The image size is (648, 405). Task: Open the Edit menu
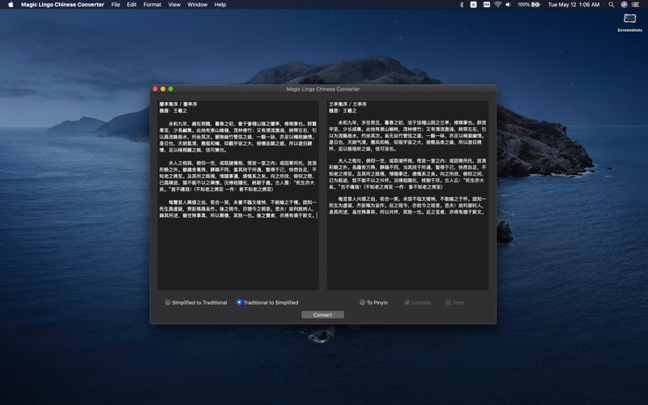tap(131, 5)
